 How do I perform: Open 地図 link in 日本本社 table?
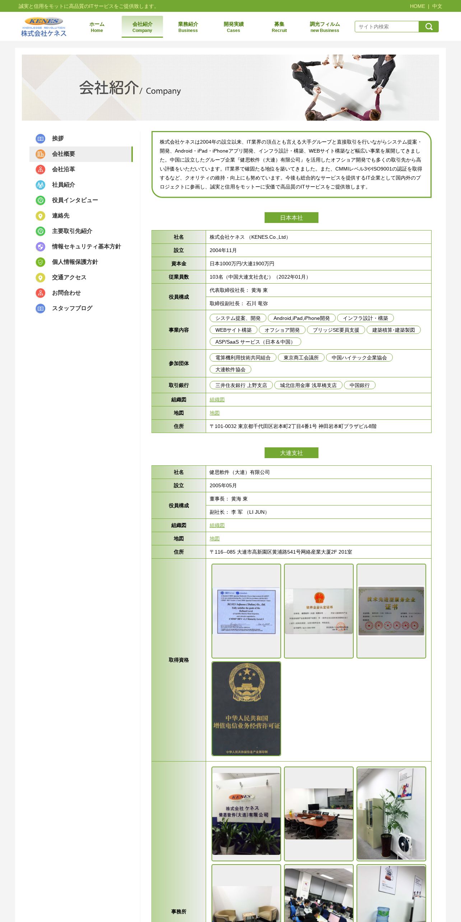(215, 413)
